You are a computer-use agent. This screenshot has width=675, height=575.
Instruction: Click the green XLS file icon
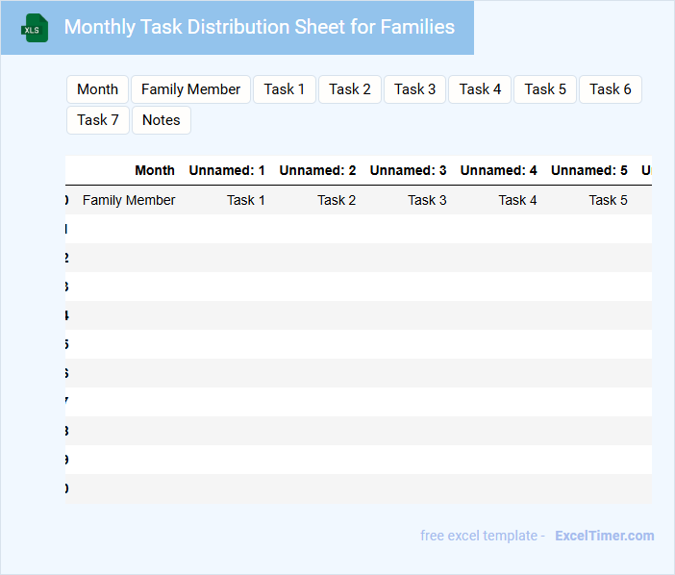(35, 28)
